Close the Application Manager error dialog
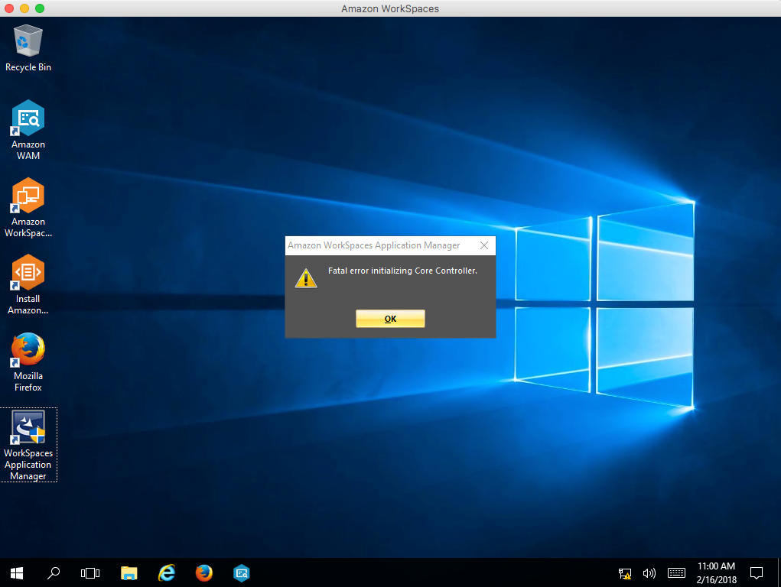This screenshot has width=781, height=587. [484, 245]
